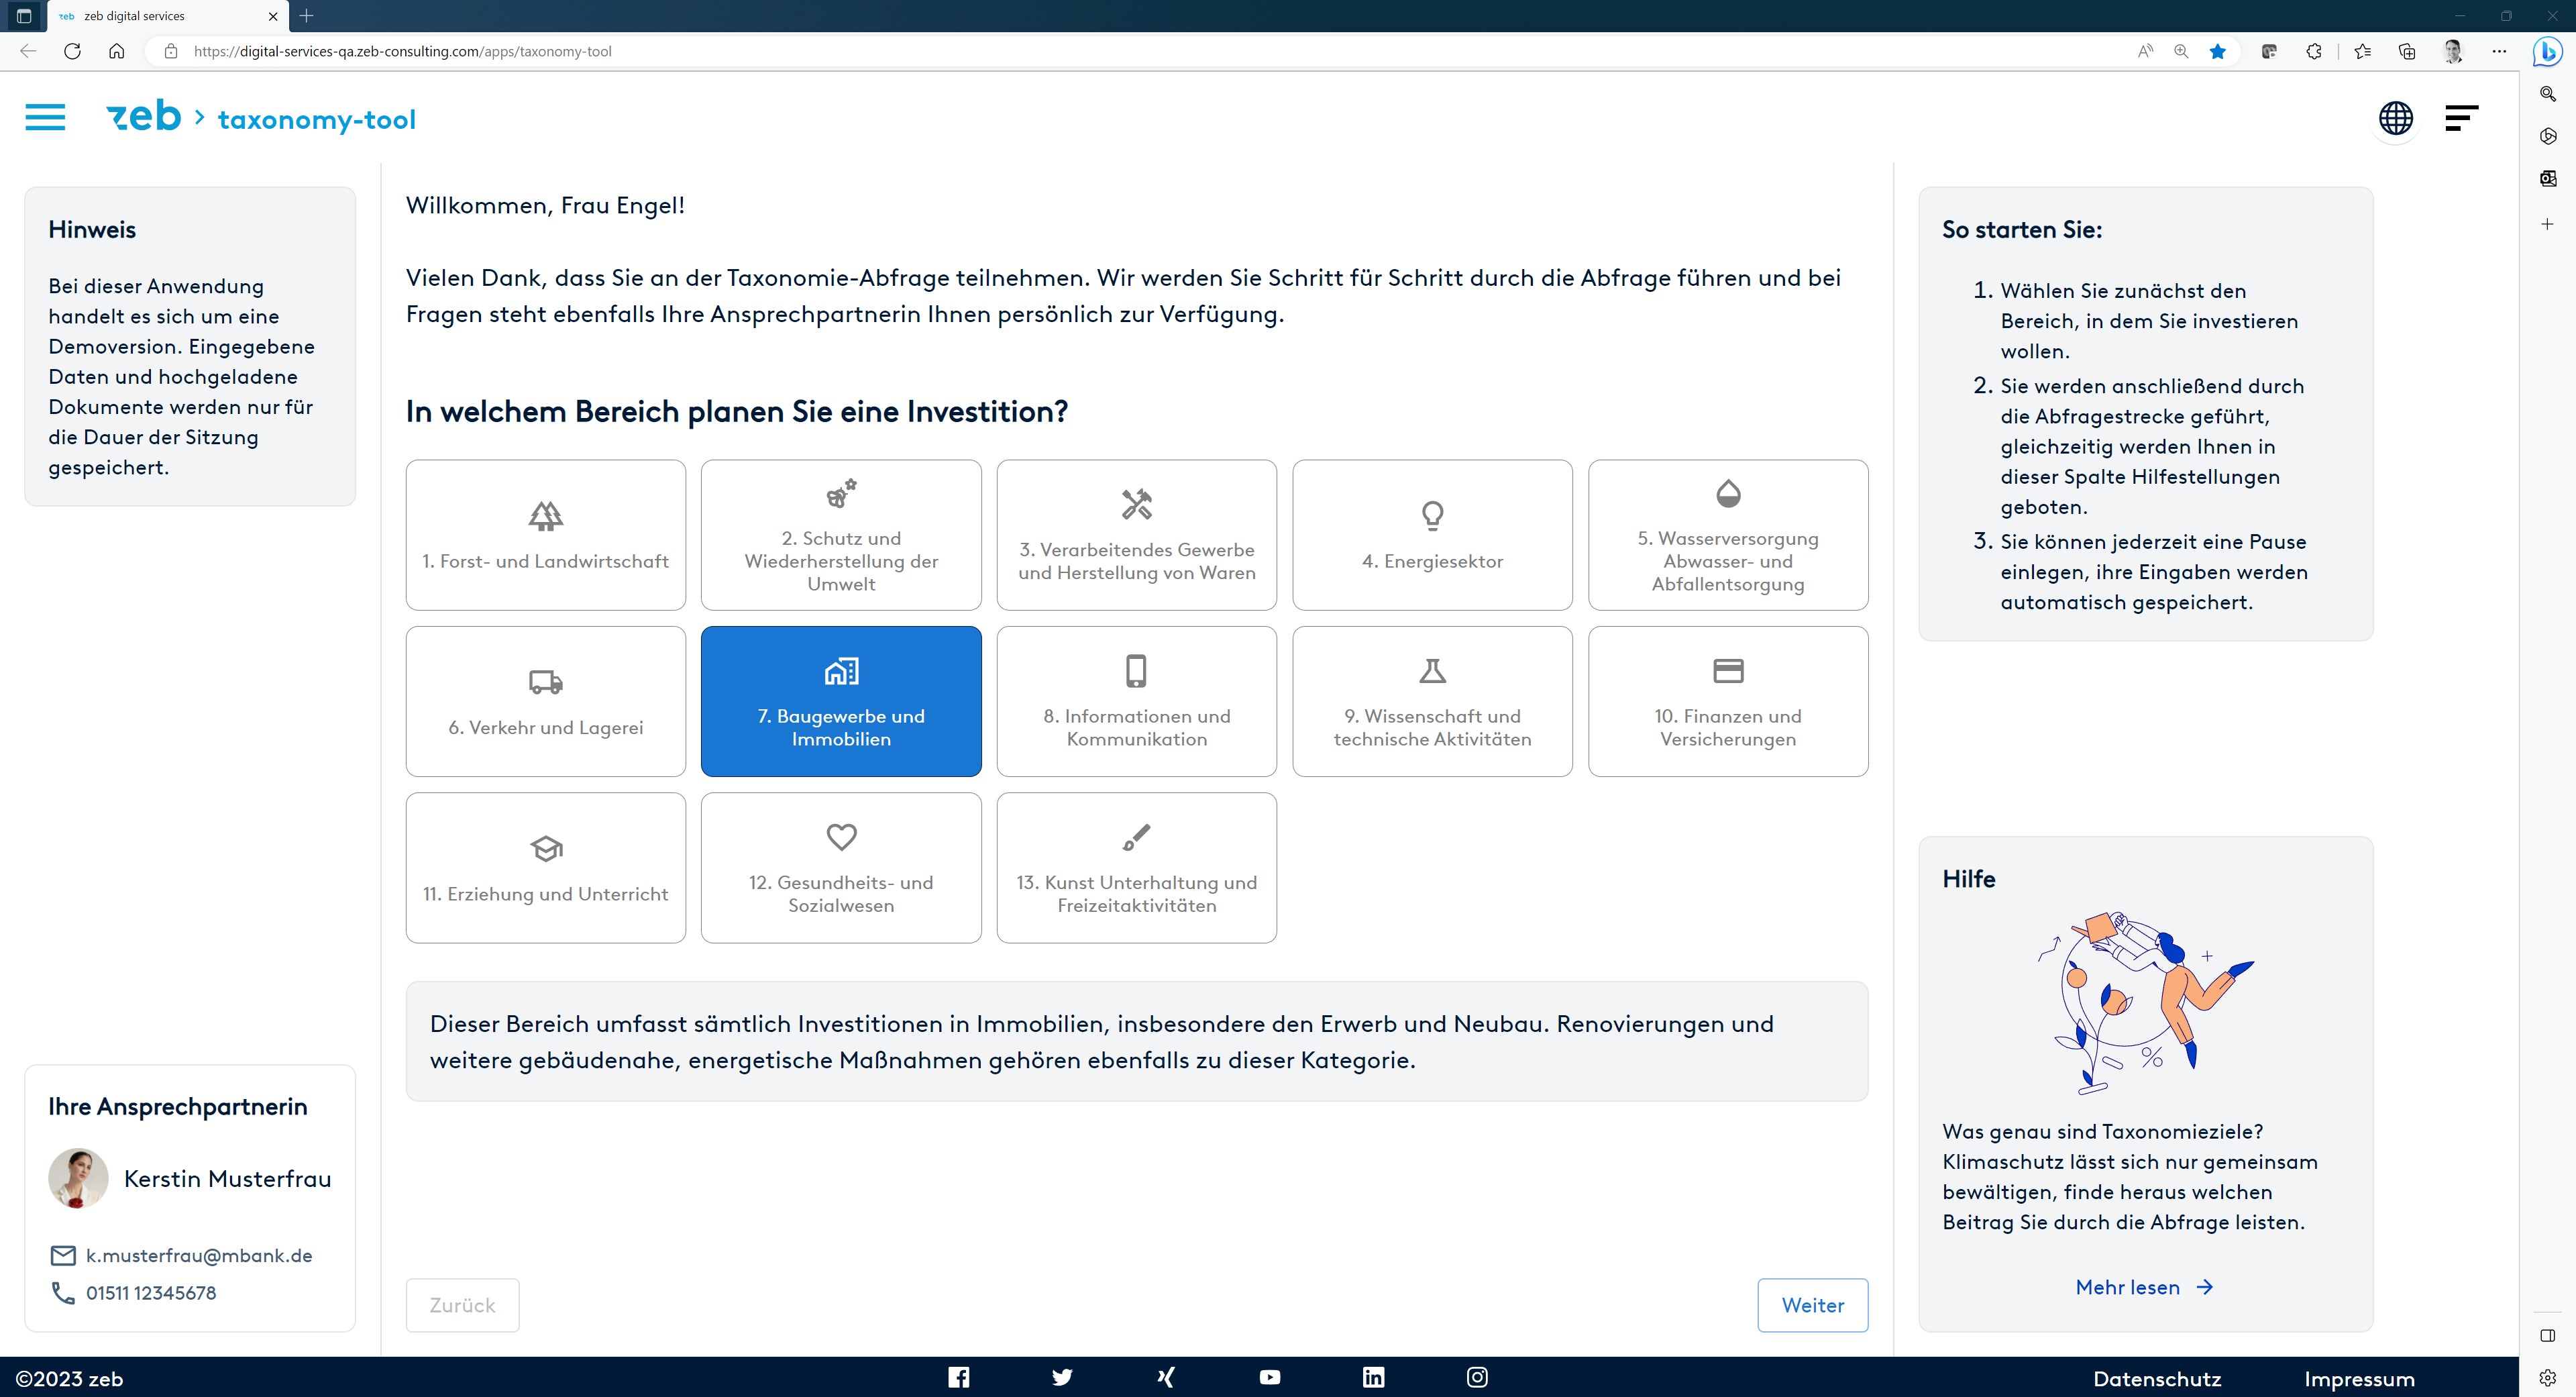Select 12. Gesundheits- und Sozialwesen tile
The height and width of the screenshot is (1397, 2576).
tap(841, 868)
